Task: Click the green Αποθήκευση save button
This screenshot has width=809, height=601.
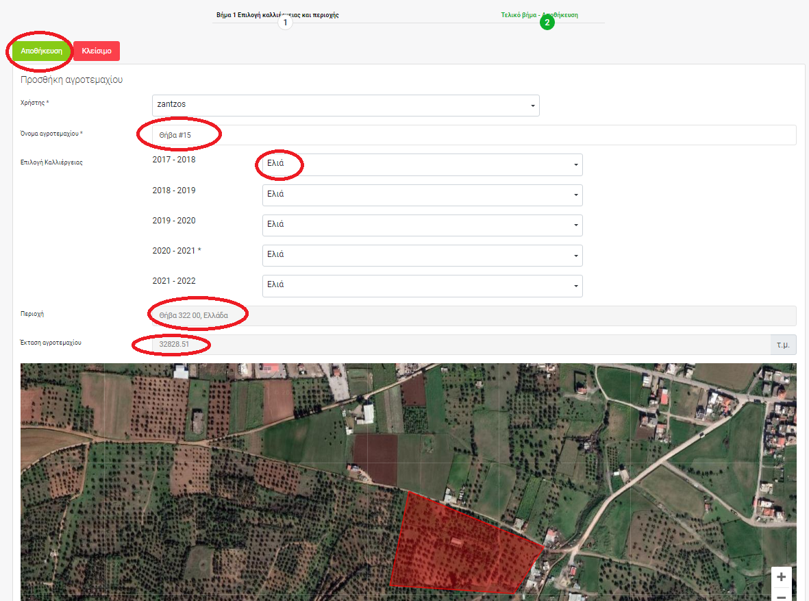Action: [x=41, y=51]
